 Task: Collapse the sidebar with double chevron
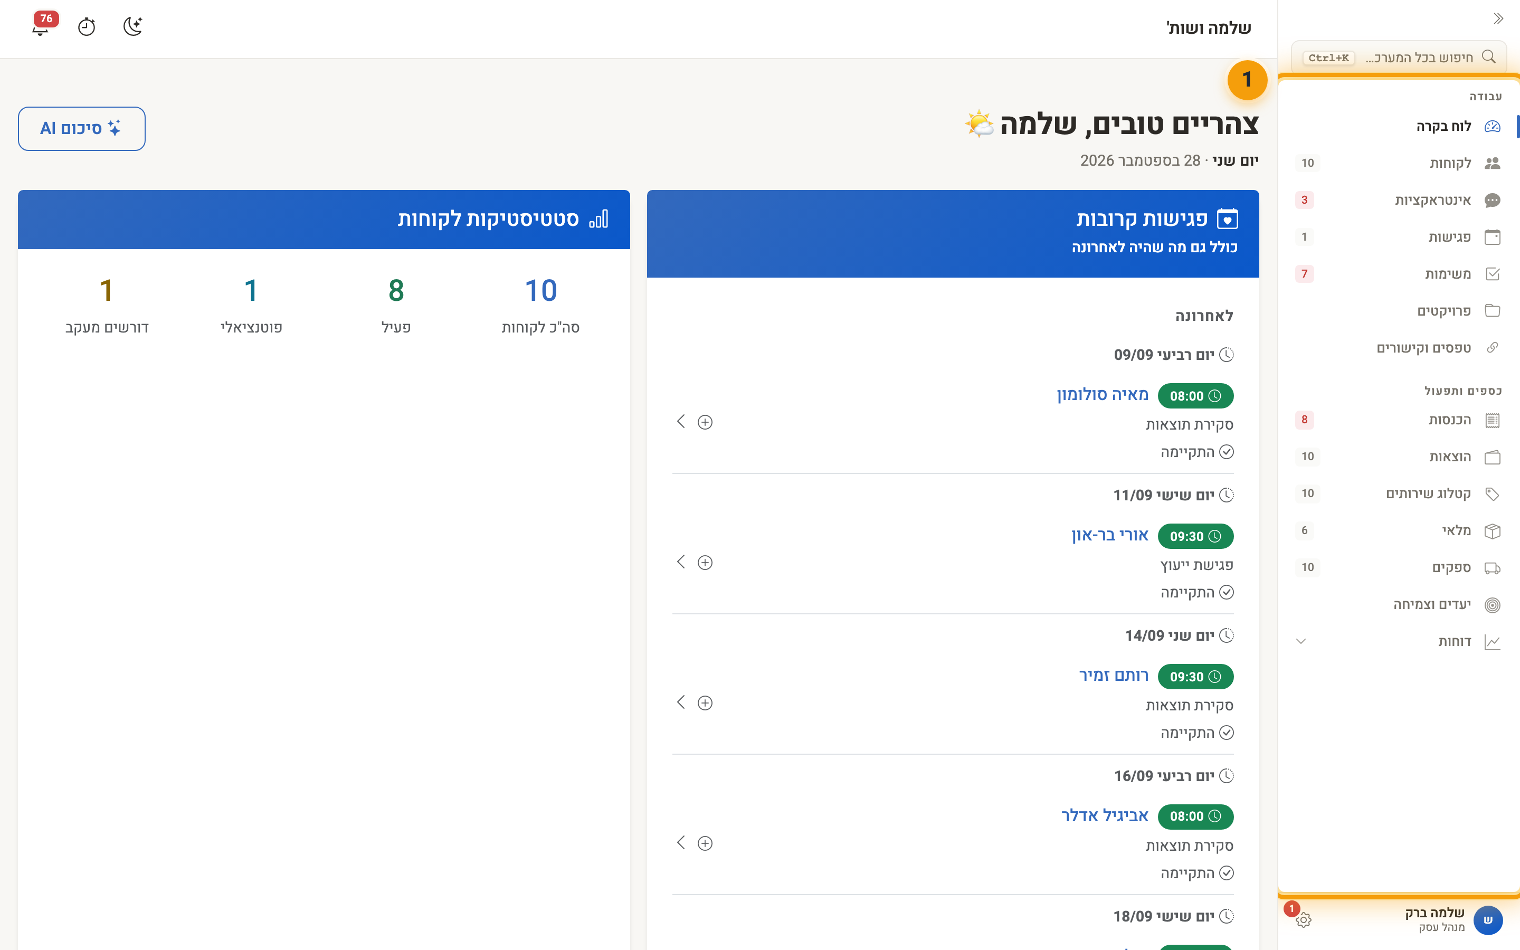coord(1498,18)
